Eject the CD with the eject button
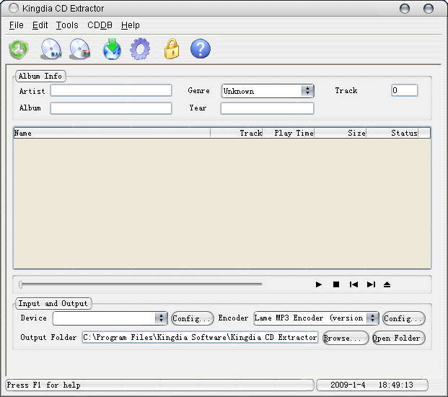448x397 pixels. (x=387, y=284)
